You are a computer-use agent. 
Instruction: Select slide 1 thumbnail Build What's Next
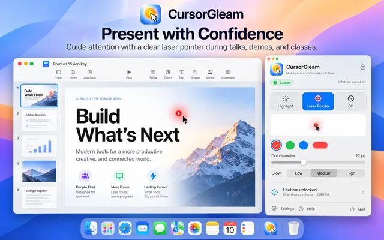40,95
